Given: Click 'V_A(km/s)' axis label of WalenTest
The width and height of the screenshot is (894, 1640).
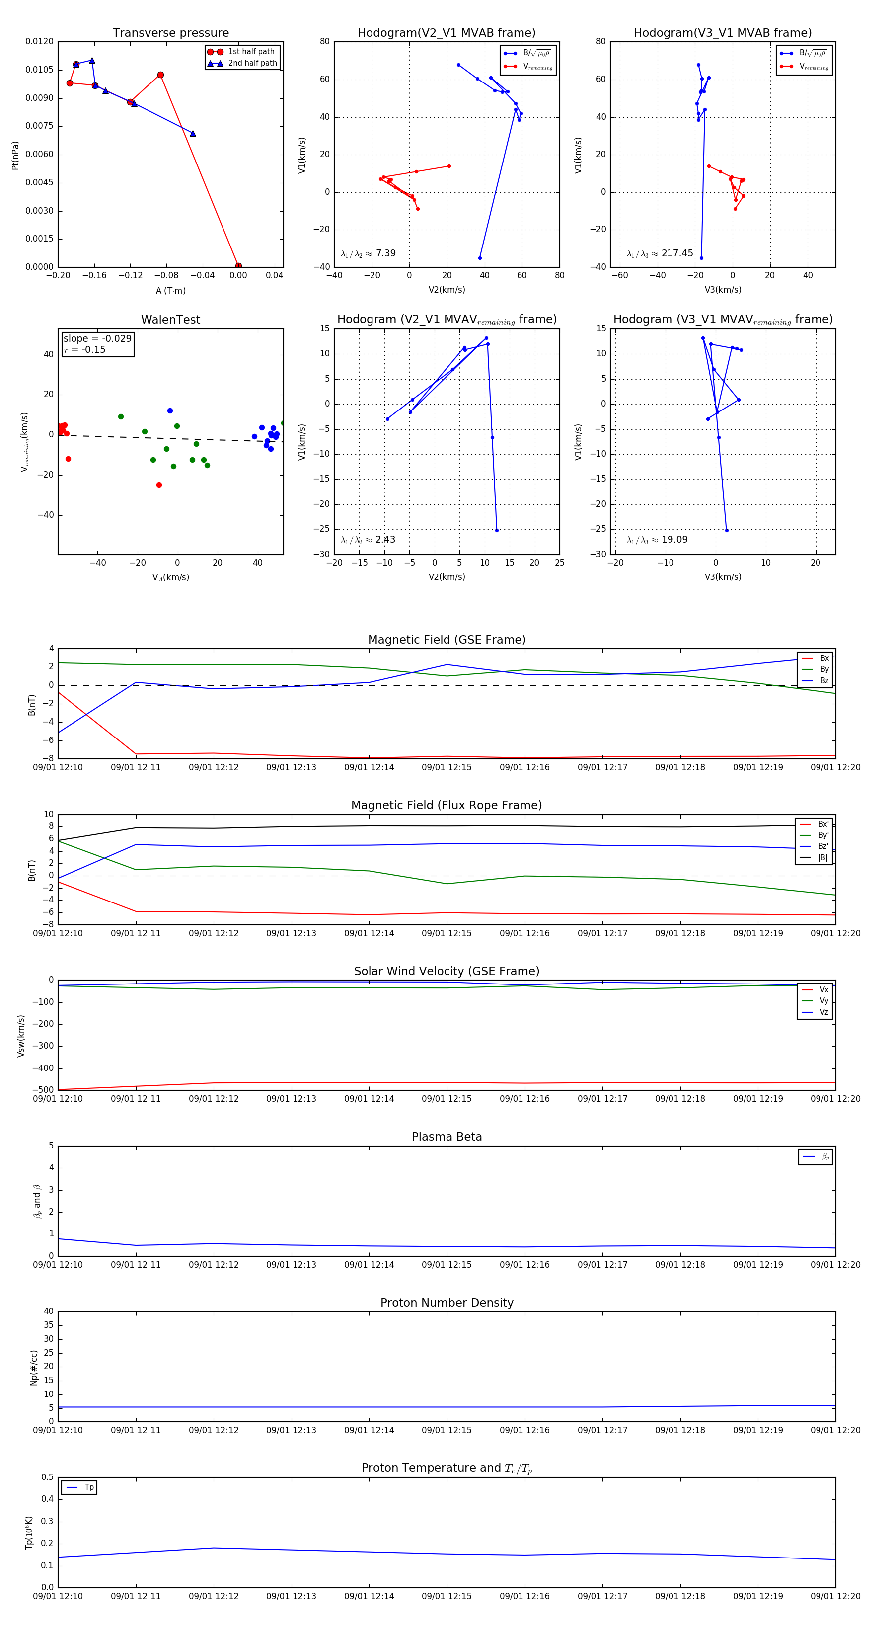Looking at the screenshot, I should 170,577.
